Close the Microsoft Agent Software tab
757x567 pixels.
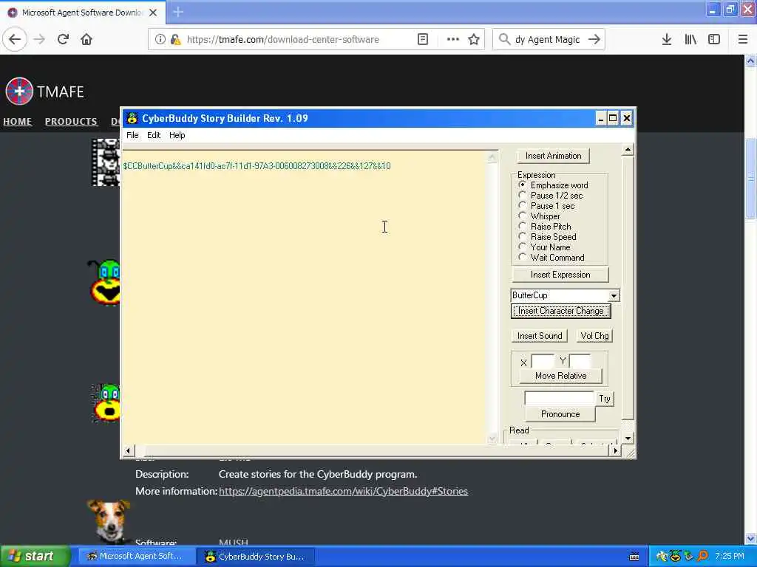click(x=153, y=13)
